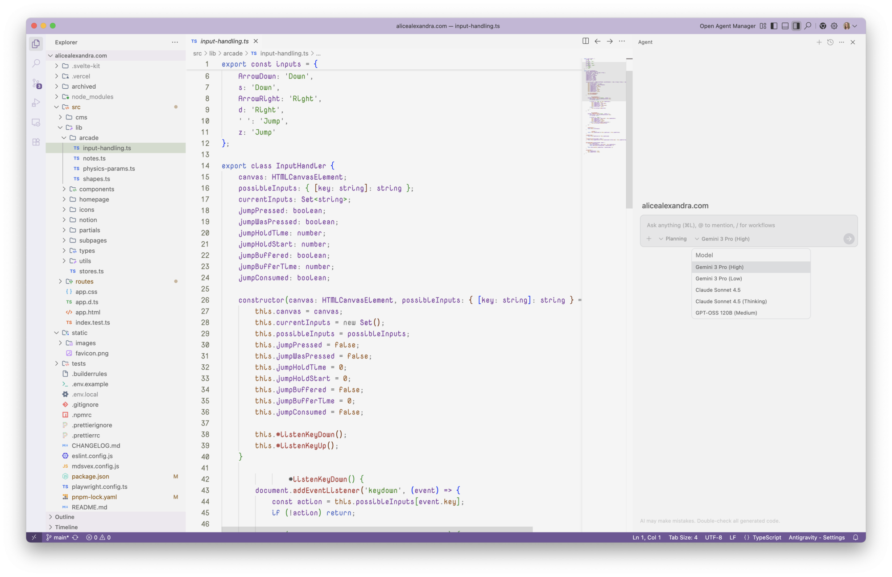Toggle the bottom panel visibility
Image resolution: width=892 pixels, height=577 pixels.
click(785, 26)
